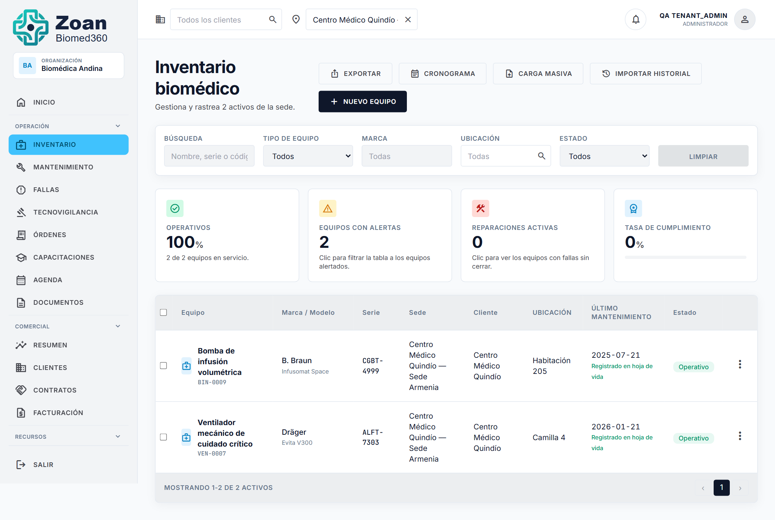Screen dimensions: 775x520
Task: Click the building icon beside client search
Action: click(160, 19)
